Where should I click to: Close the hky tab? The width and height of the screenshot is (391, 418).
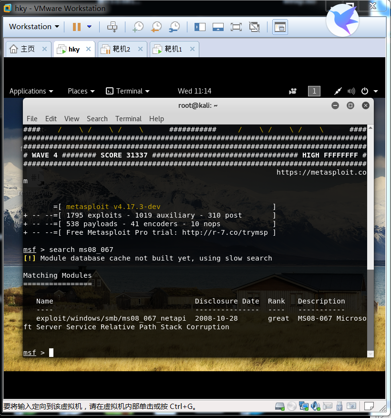[88, 49]
